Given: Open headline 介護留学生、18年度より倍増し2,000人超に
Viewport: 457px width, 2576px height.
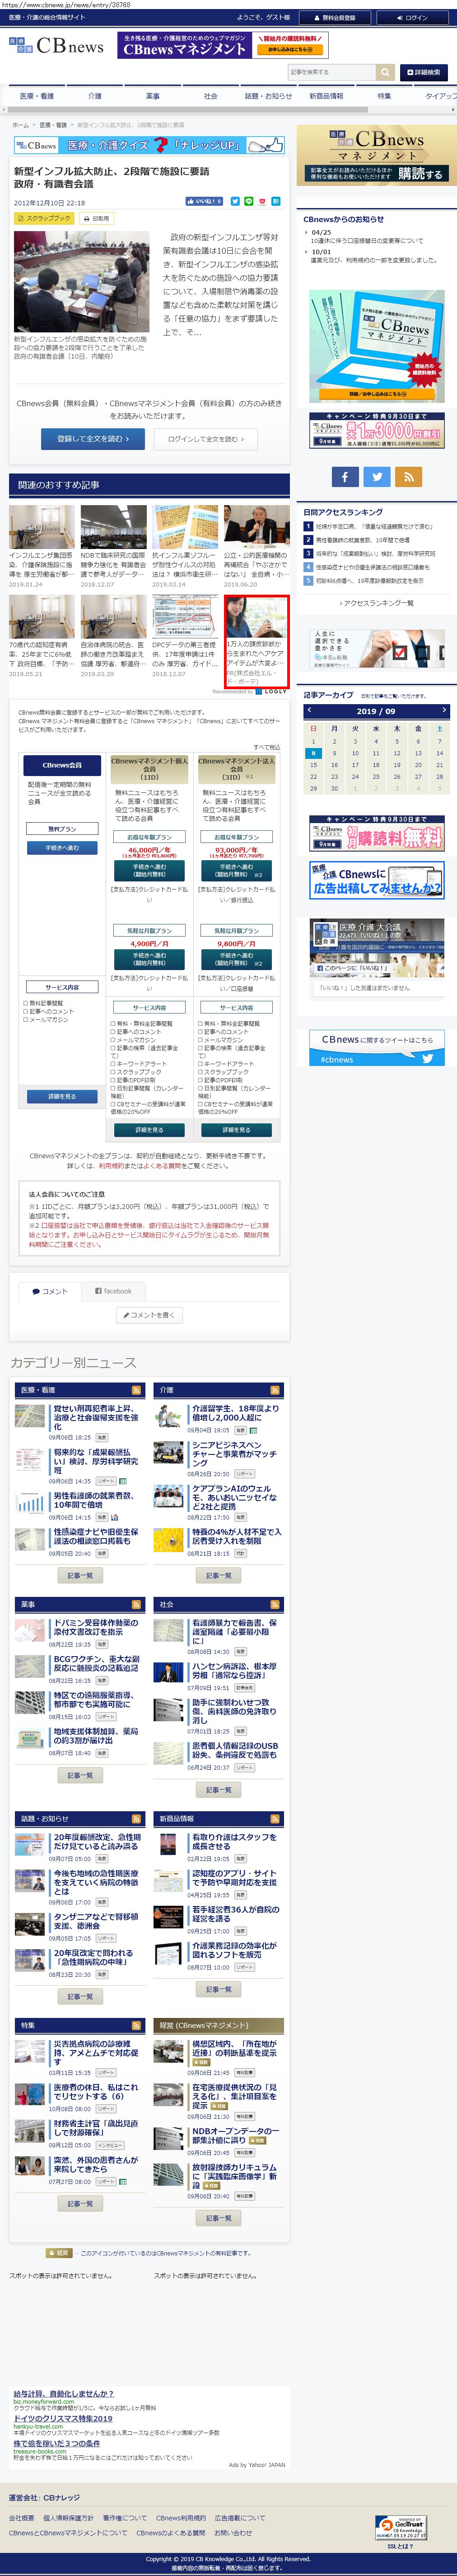Looking at the screenshot, I should (235, 1412).
